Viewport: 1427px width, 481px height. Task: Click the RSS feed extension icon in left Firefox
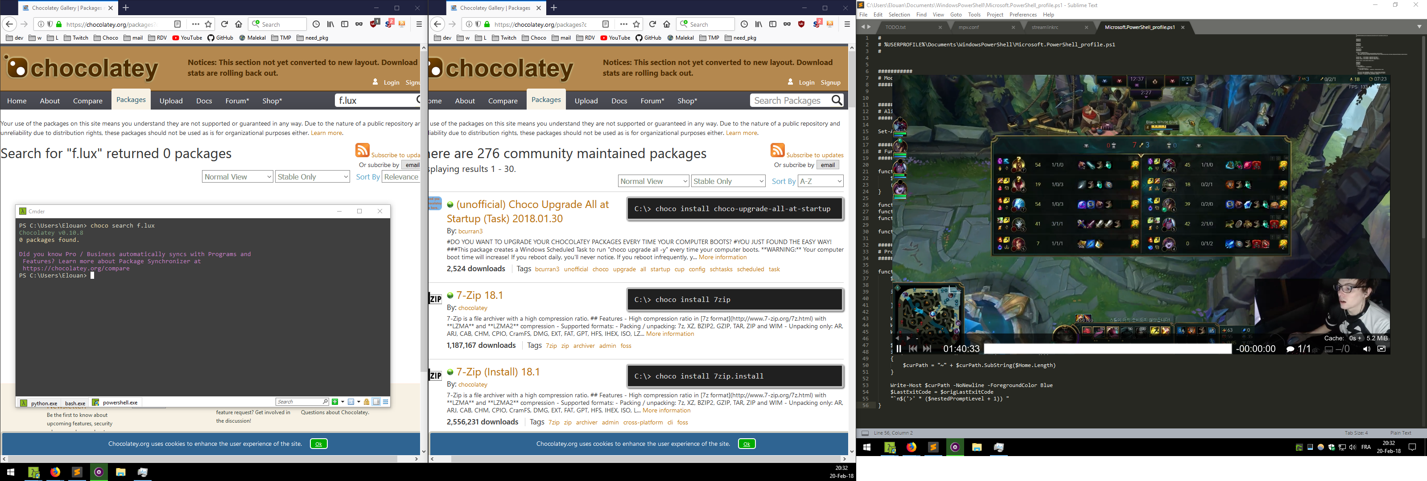tap(402, 24)
